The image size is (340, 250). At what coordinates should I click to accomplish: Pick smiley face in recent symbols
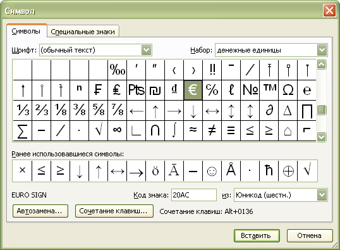tap(212, 171)
